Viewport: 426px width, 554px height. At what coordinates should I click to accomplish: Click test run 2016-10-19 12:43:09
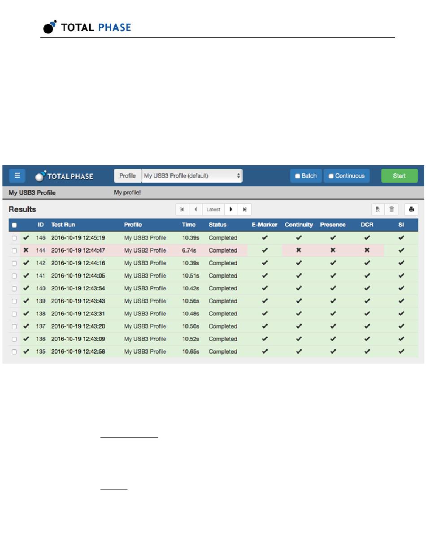click(x=78, y=339)
